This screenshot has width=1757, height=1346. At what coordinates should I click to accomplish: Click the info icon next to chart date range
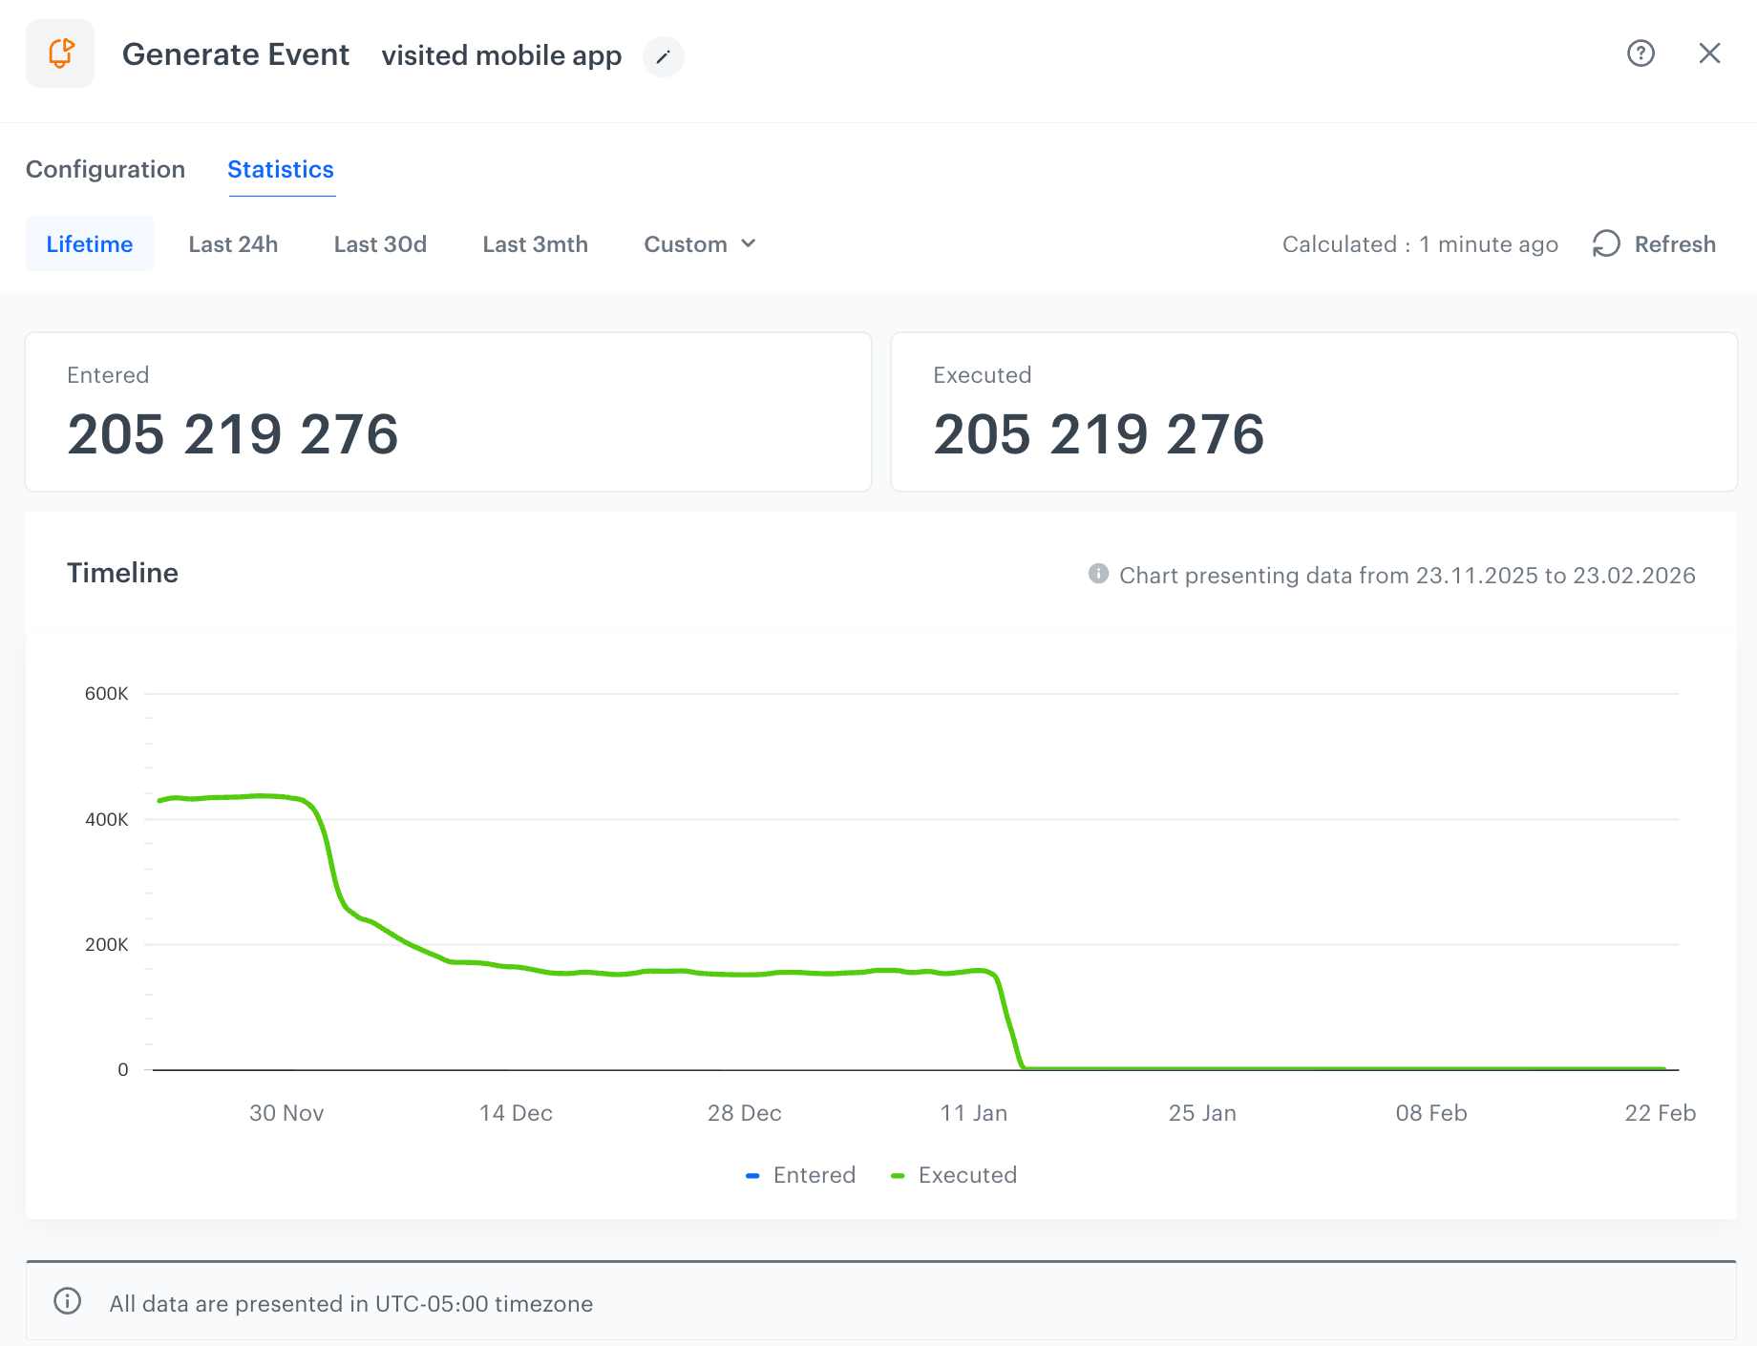(x=1097, y=574)
